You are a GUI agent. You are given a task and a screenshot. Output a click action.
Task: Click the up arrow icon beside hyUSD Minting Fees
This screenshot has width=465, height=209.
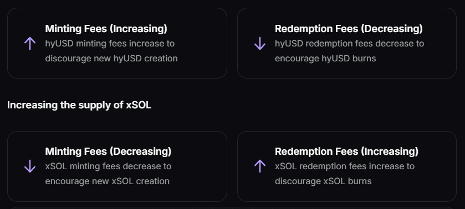tap(30, 44)
